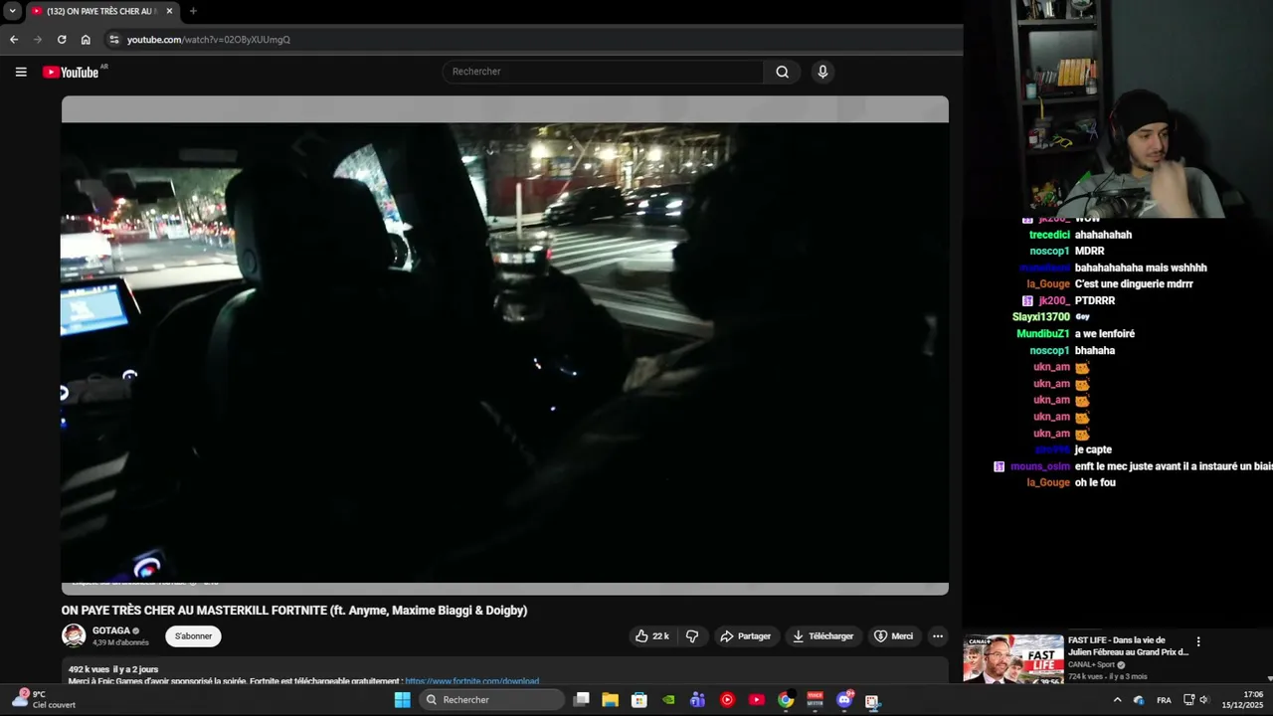
Task: Share the video via Partager
Action: (746, 636)
